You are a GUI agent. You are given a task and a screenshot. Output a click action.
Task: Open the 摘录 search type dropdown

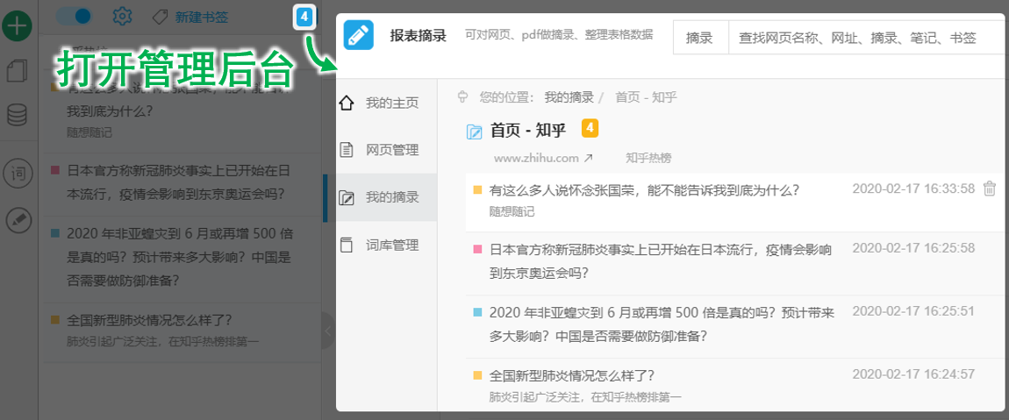coord(699,38)
